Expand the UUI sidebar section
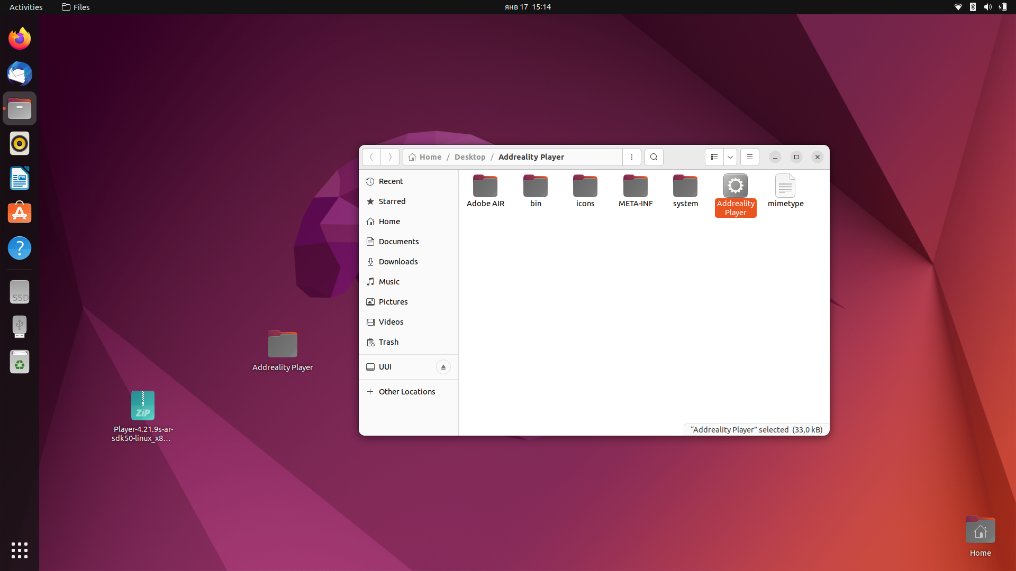 (385, 366)
